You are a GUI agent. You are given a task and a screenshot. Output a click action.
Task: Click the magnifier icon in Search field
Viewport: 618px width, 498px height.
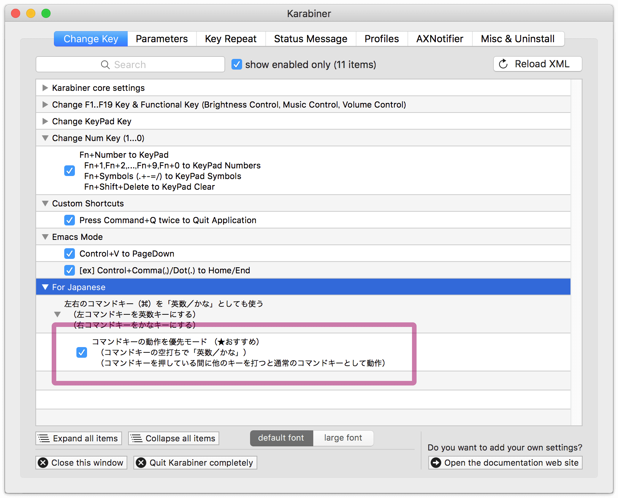pos(105,65)
